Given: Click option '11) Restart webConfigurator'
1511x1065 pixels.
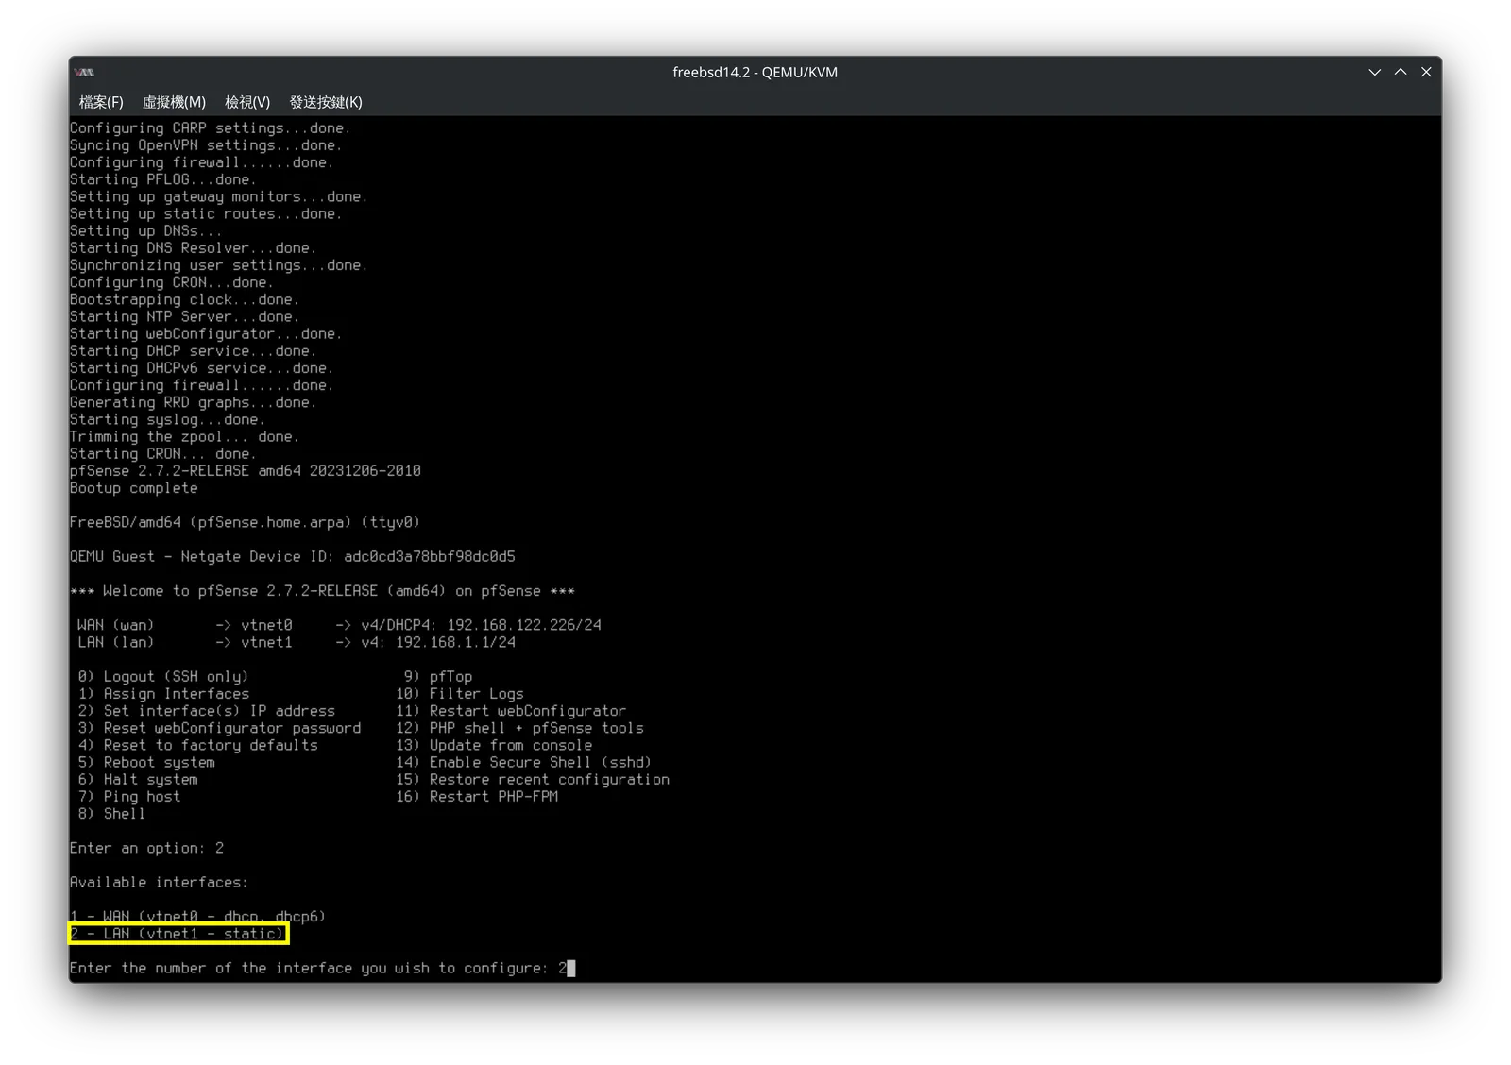Looking at the screenshot, I should click(x=511, y=711).
